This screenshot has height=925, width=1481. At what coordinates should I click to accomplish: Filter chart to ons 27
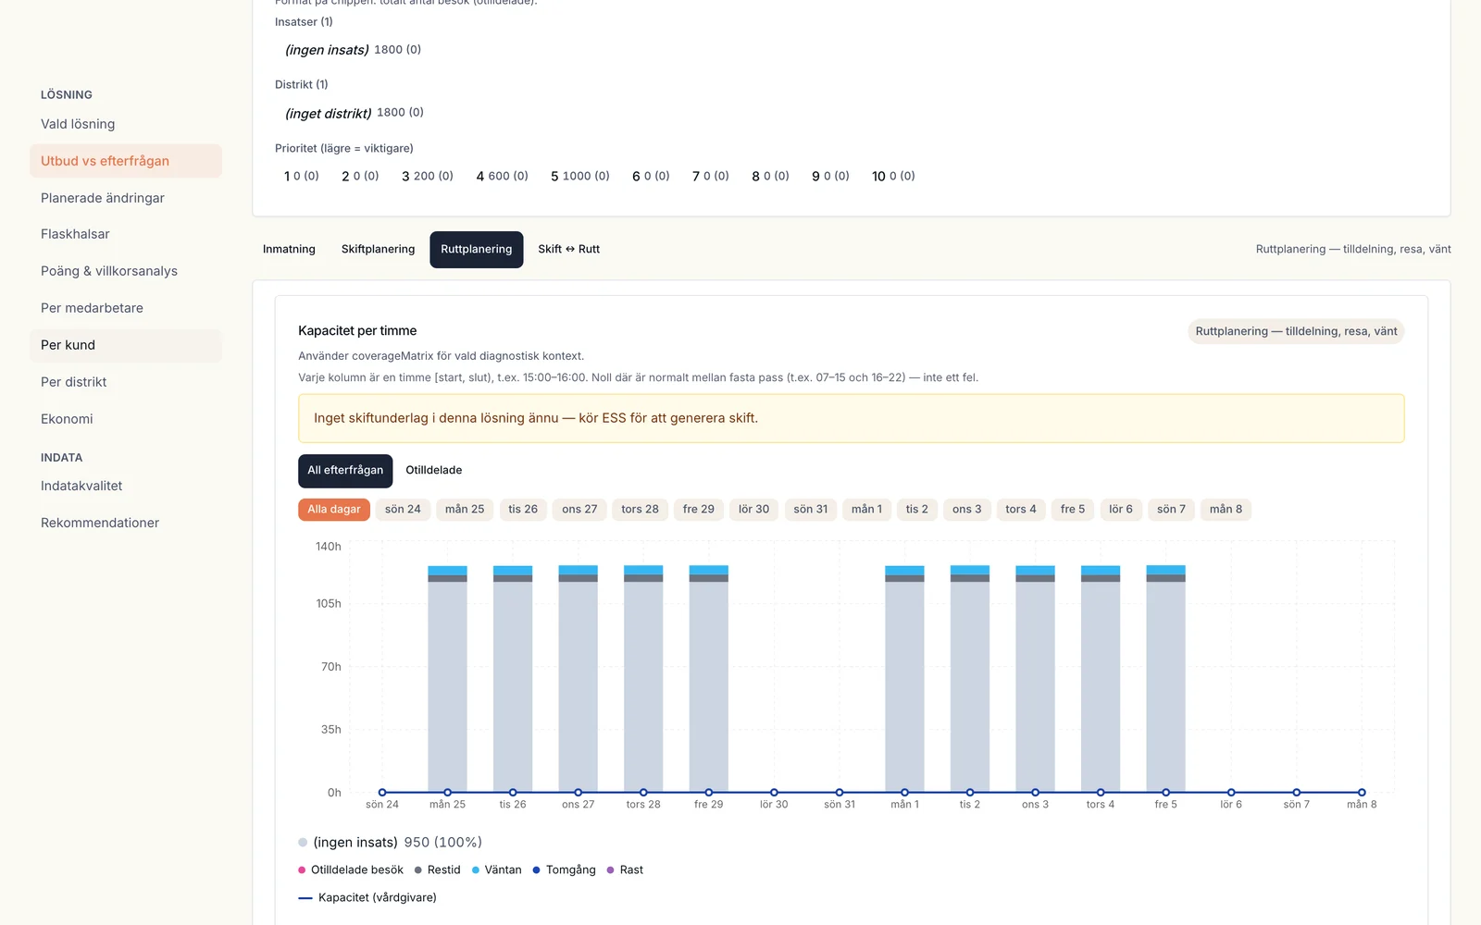579,510
